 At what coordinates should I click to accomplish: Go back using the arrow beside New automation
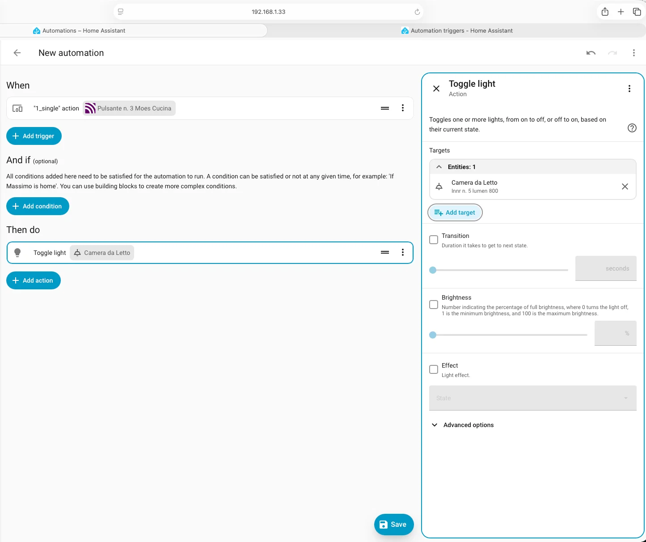17,53
